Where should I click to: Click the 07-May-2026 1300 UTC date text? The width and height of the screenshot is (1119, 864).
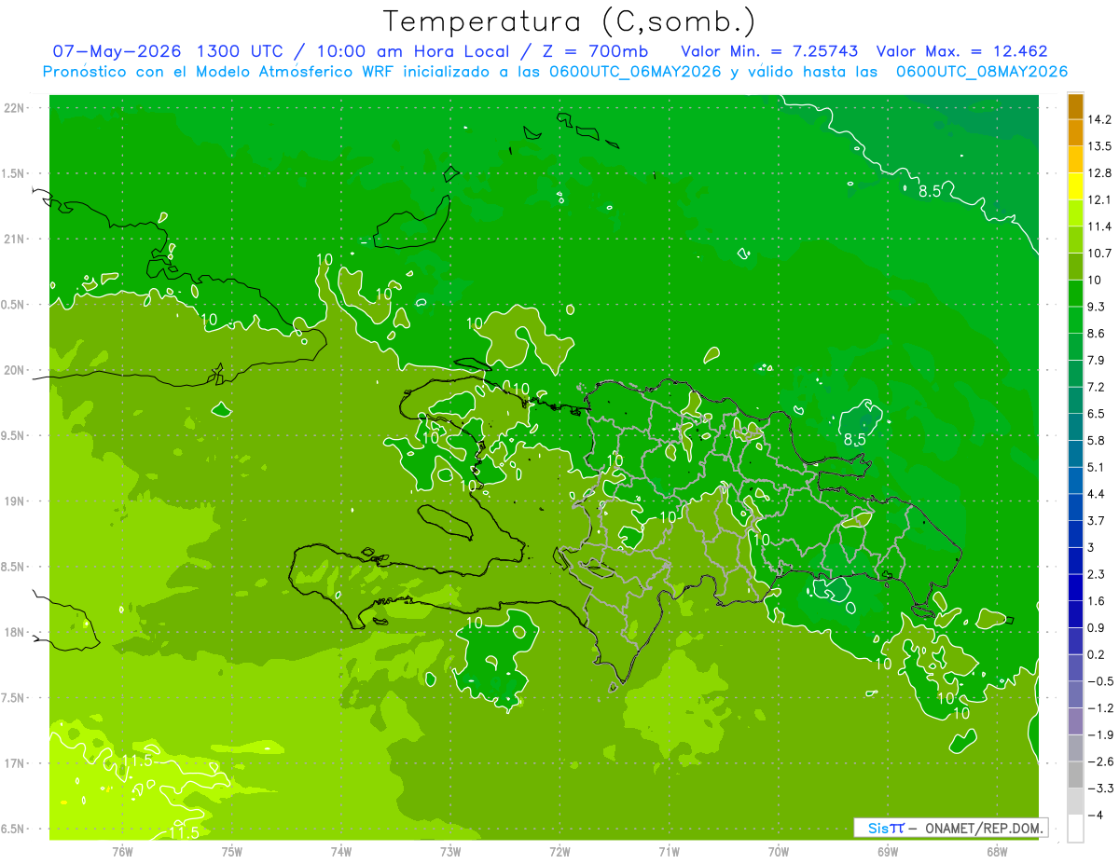(x=163, y=51)
